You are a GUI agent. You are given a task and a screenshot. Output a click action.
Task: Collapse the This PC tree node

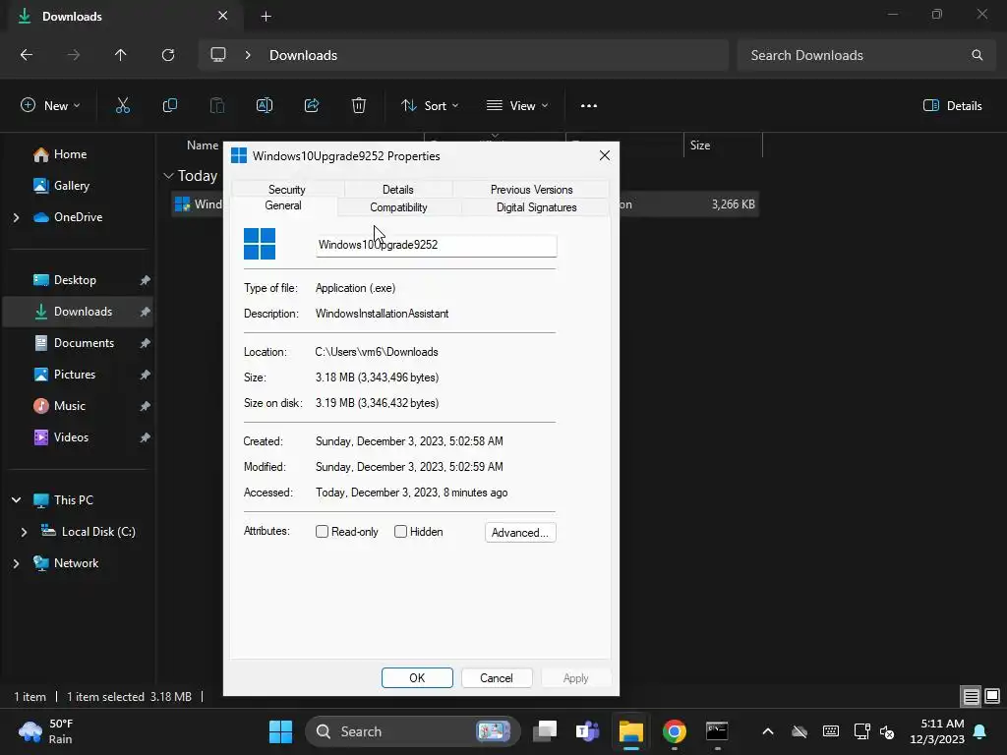coord(16,500)
